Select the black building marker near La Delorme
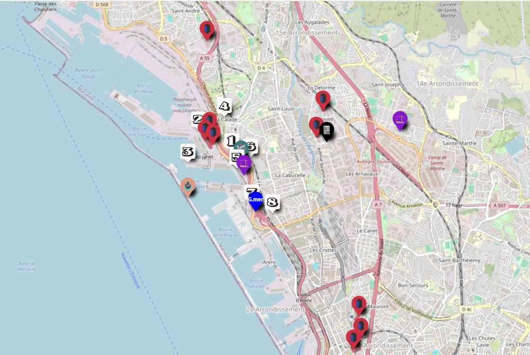This screenshot has height=355, width=530. pos(327,130)
